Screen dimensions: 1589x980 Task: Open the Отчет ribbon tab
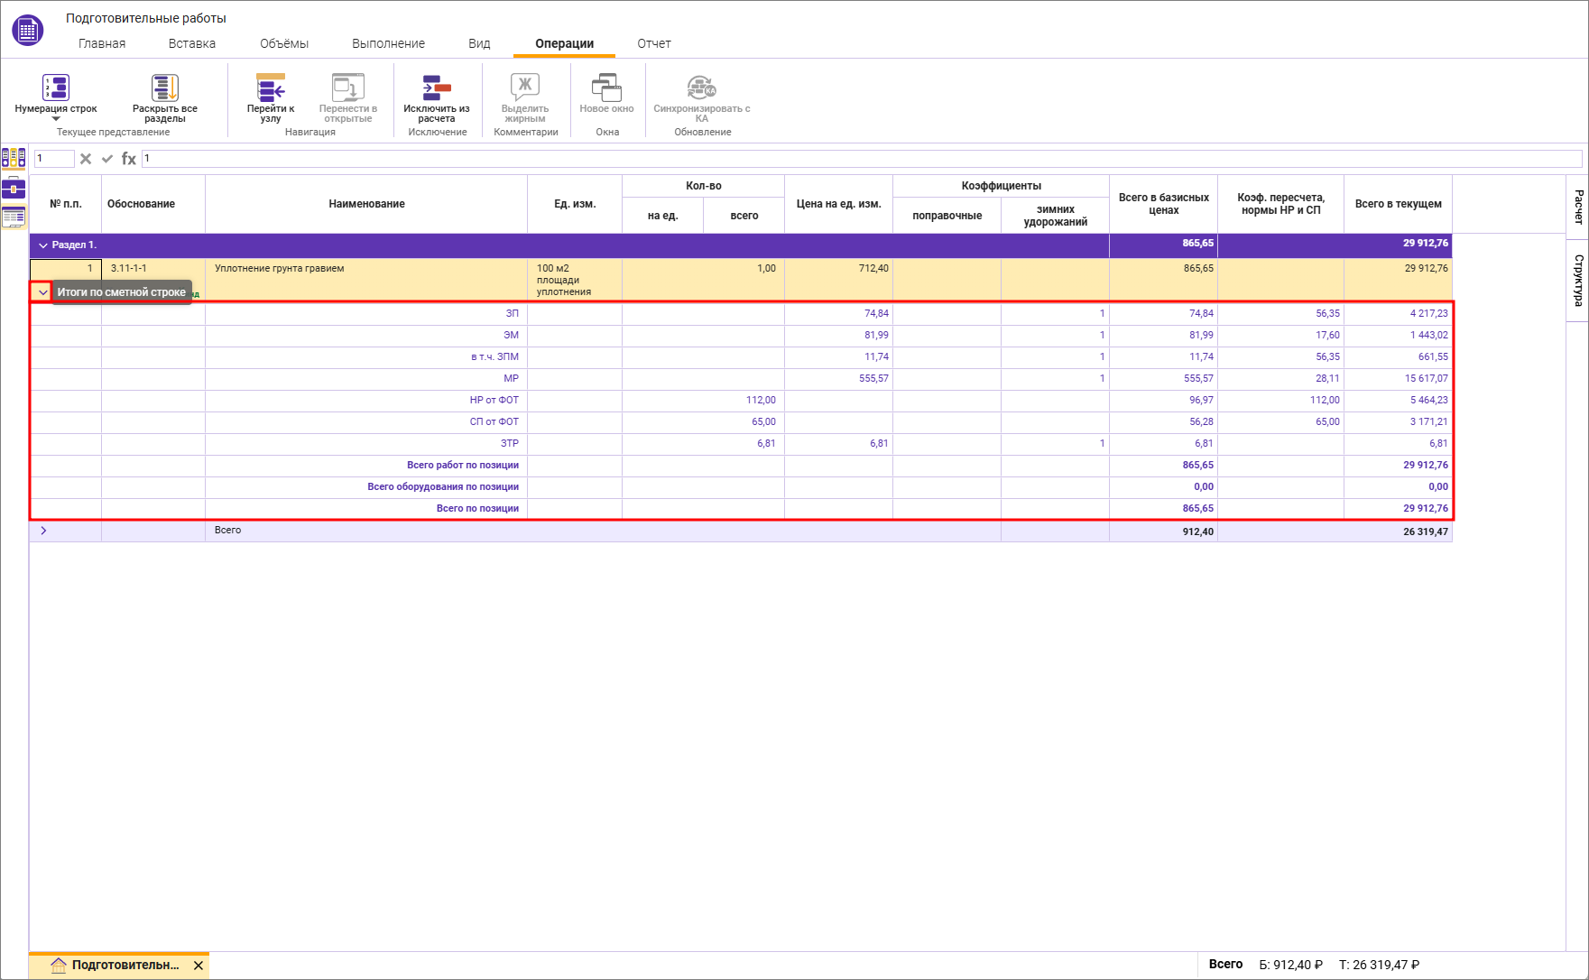coord(653,43)
